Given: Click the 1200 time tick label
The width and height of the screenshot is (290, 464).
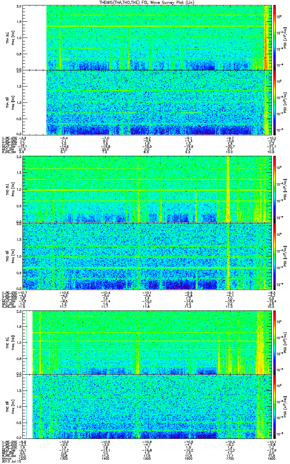Looking at the screenshot, I should (22, 458).
